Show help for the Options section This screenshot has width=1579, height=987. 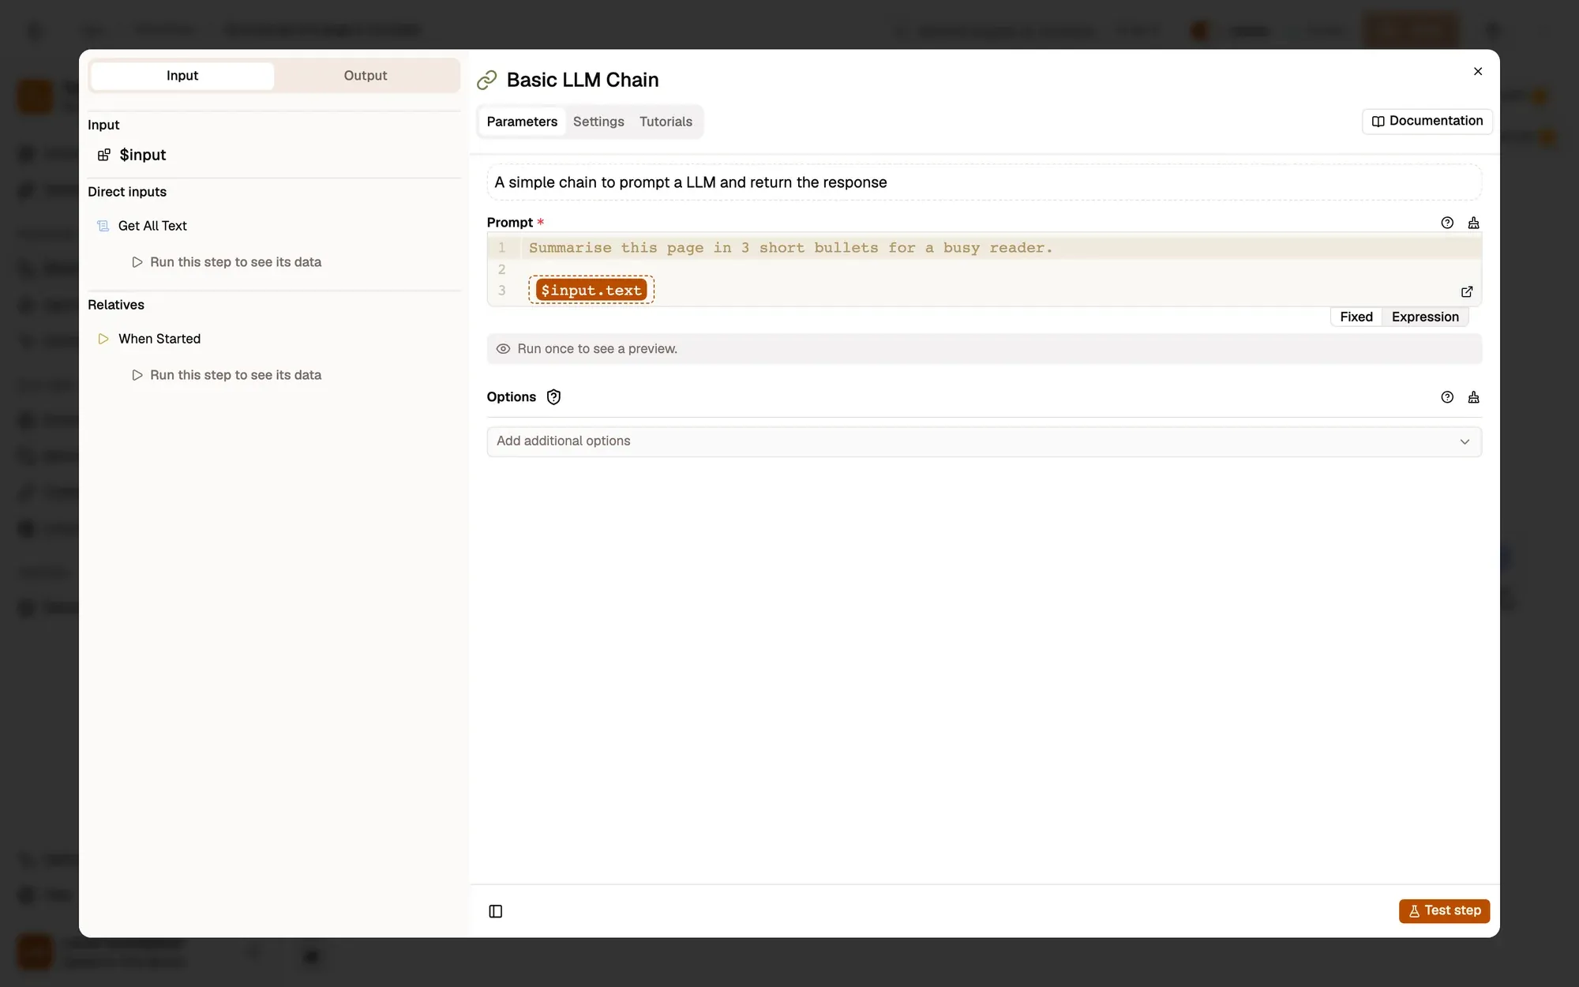[1447, 397]
